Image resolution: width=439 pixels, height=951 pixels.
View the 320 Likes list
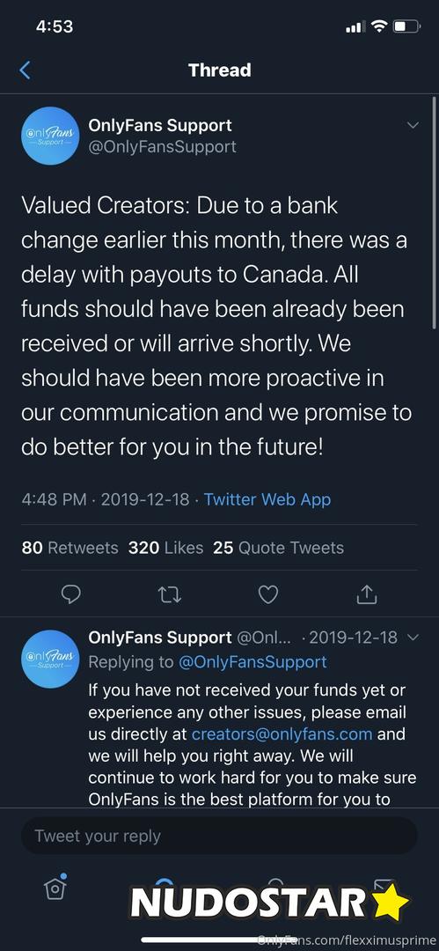point(165,548)
